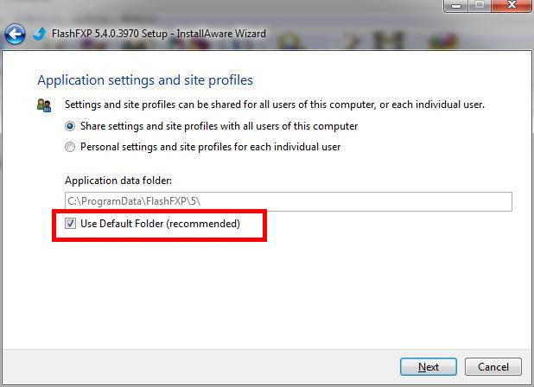Cancel the installation
Image resolution: width=534 pixels, height=387 pixels.
click(x=493, y=366)
